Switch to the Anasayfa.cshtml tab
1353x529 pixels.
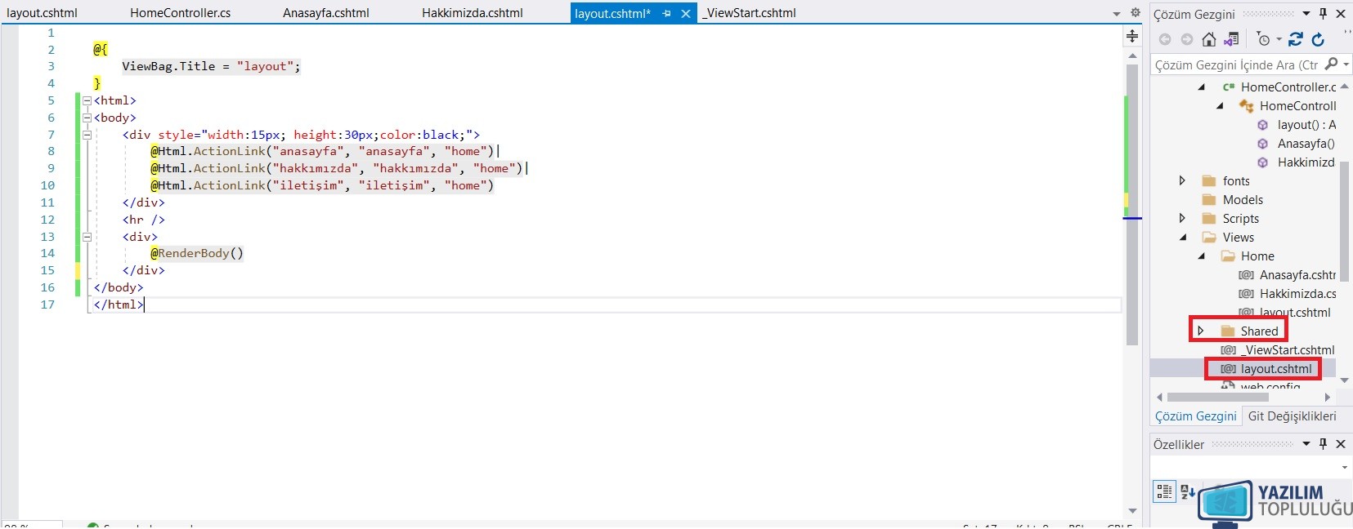326,13
